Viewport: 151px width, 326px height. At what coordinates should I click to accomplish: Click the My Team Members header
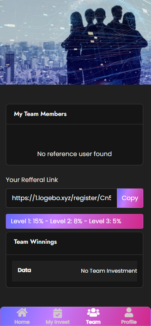tap(40, 114)
